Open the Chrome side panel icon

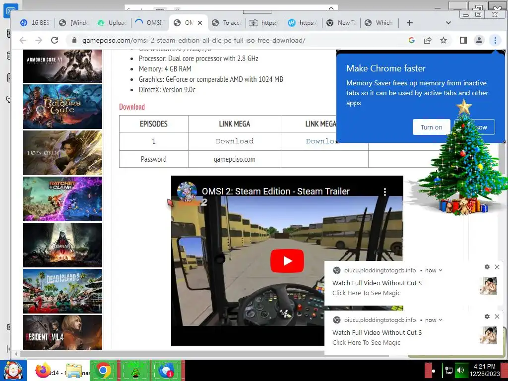click(x=463, y=40)
